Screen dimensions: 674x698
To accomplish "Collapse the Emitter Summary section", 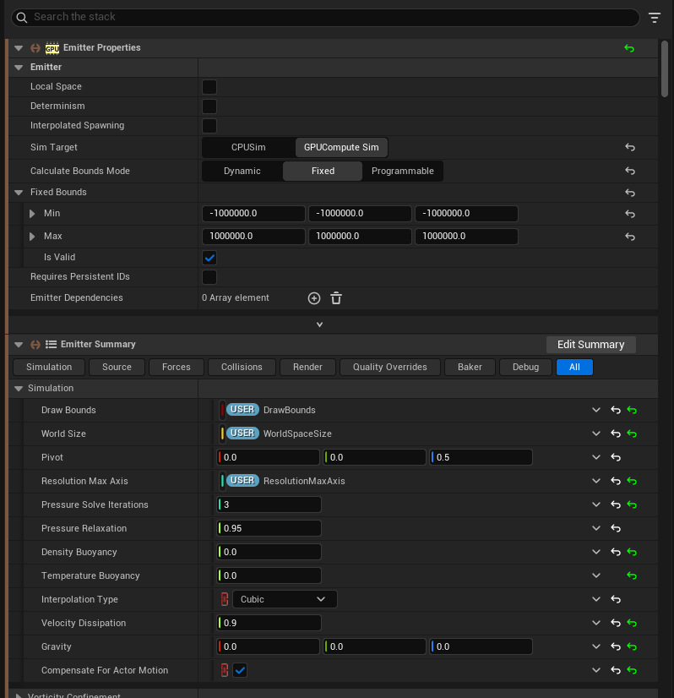I will coord(19,345).
